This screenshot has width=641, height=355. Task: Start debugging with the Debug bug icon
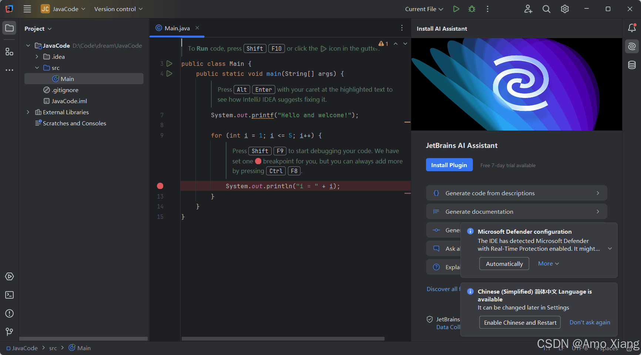(x=472, y=9)
